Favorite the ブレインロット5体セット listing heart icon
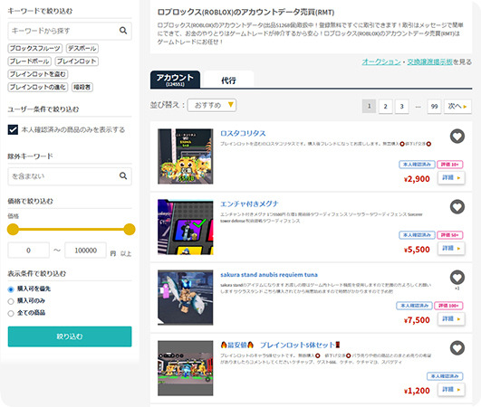Screen dimensions: 481x407 [x=457, y=348]
